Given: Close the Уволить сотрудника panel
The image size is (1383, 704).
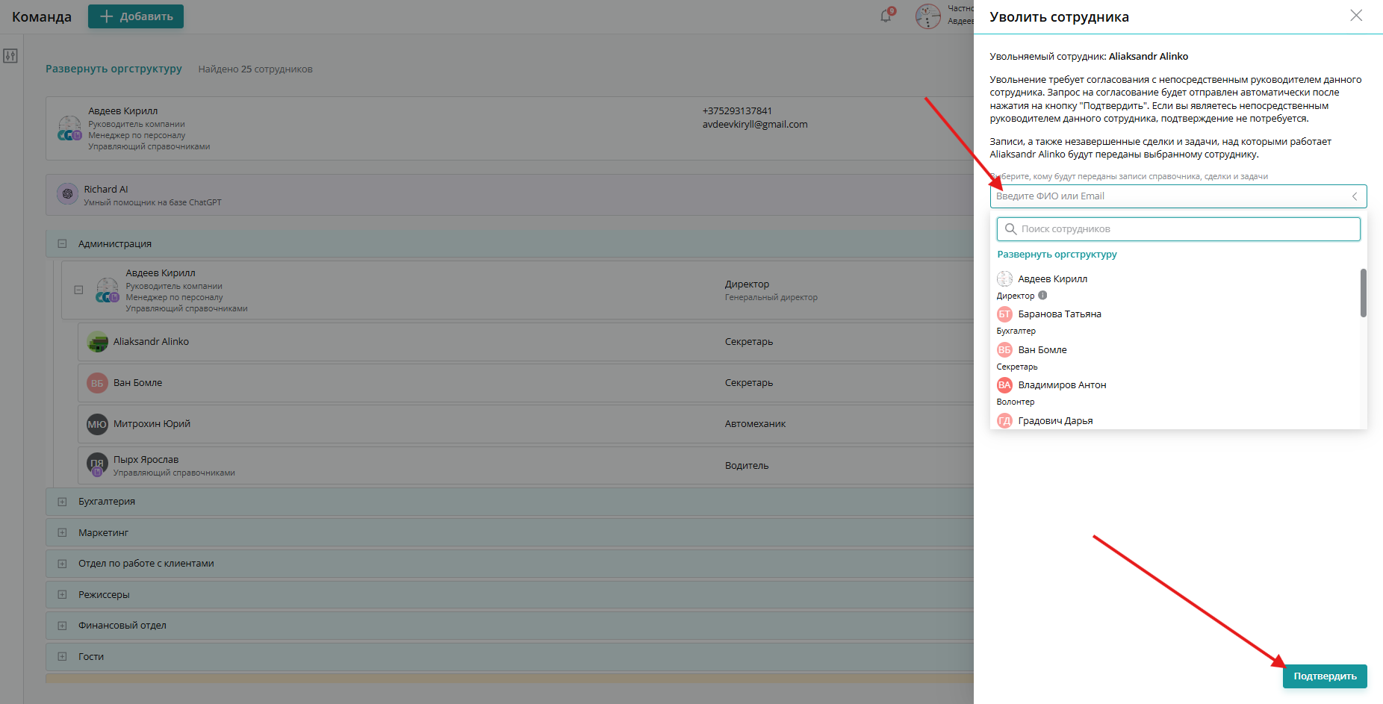Looking at the screenshot, I should point(1356,16).
